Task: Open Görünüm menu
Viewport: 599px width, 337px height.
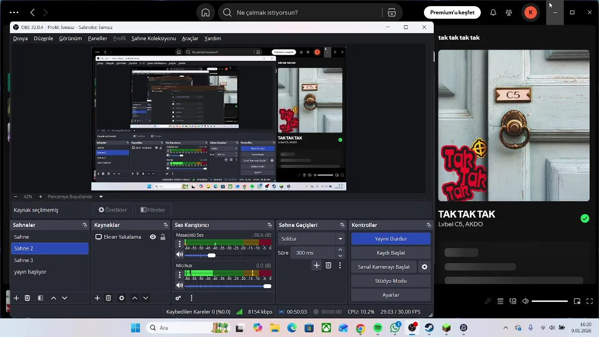Action: point(70,38)
